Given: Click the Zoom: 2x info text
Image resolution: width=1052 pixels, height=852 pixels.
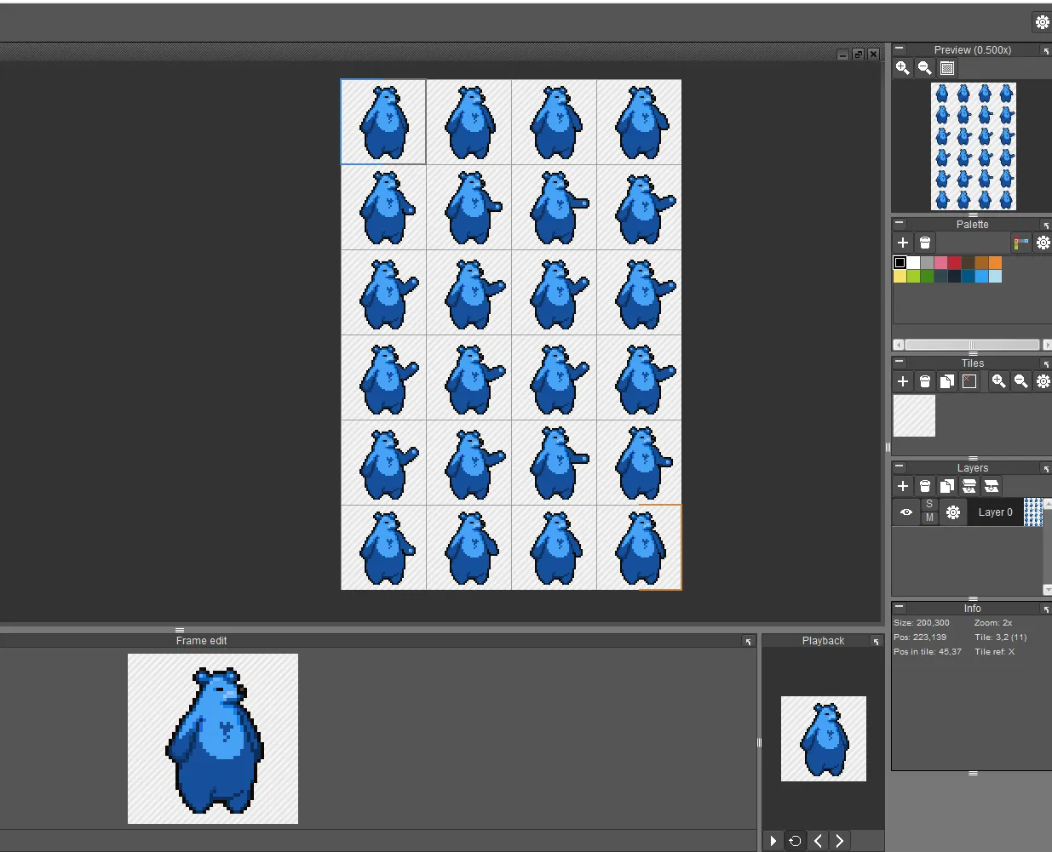Looking at the screenshot, I should 993,623.
